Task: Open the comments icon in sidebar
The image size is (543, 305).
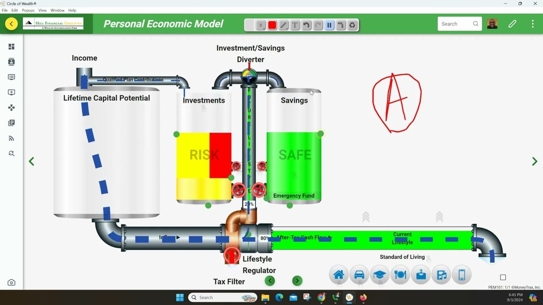Action: [x=11, y=77]
